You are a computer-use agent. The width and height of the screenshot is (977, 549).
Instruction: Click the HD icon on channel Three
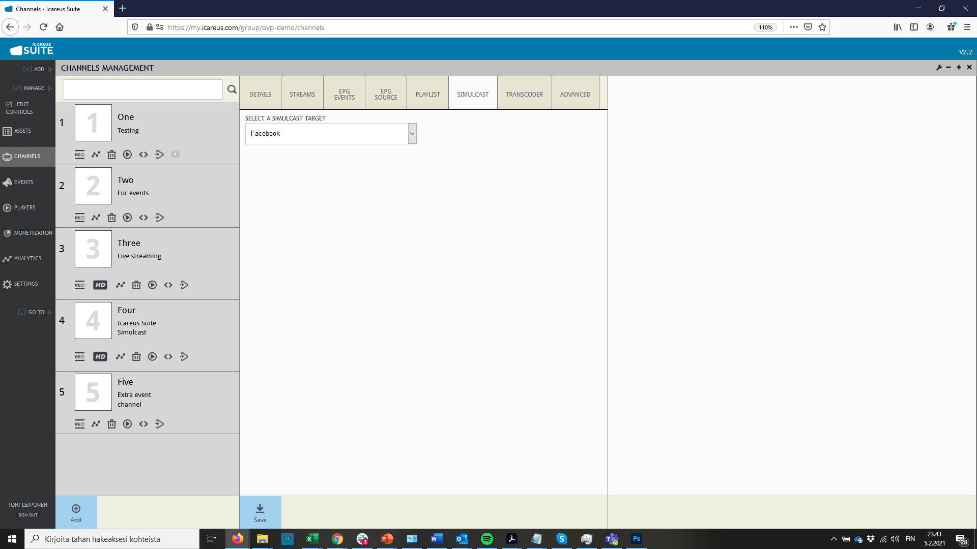[x=100, y=285]
